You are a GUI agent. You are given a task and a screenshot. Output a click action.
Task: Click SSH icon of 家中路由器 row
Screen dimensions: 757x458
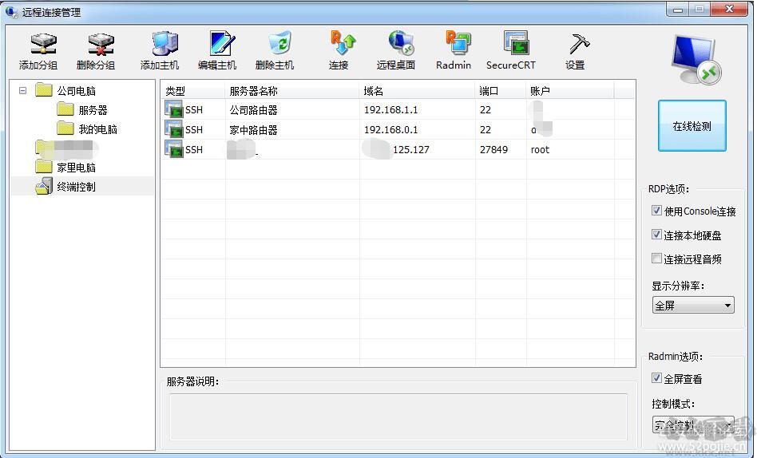pyautogui.click(x=173, y=128)
